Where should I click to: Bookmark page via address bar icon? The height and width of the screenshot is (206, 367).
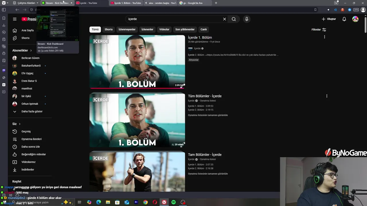315,10
